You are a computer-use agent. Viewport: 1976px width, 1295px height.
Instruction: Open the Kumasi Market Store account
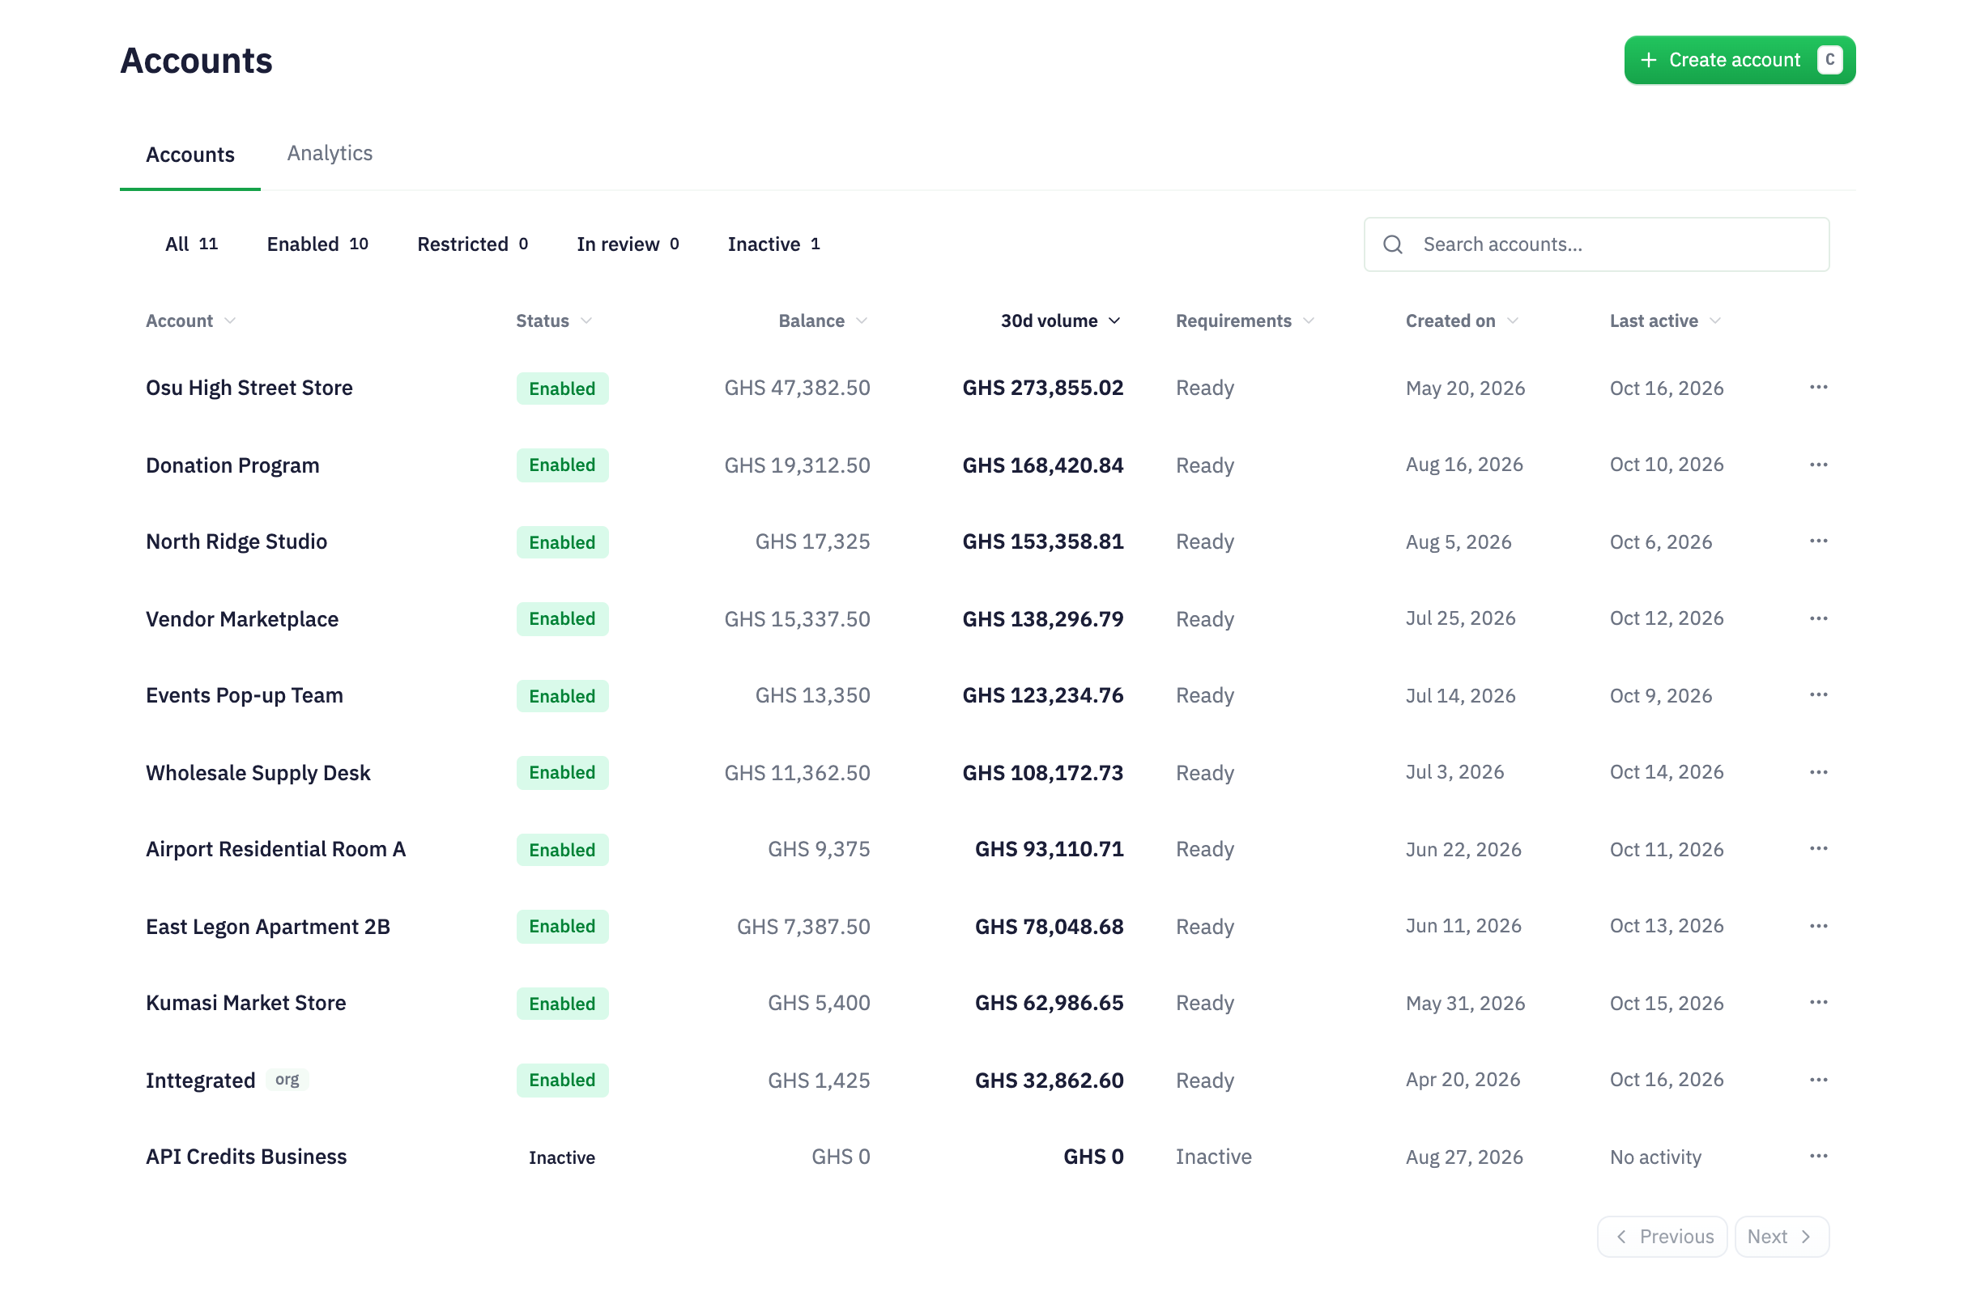pos(245,1002)
